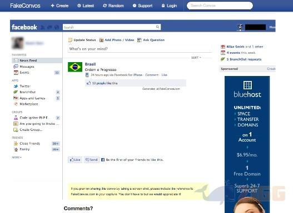Focus the facebook search box
This screenshot has width=293, height=213.
tap(112, 27)
